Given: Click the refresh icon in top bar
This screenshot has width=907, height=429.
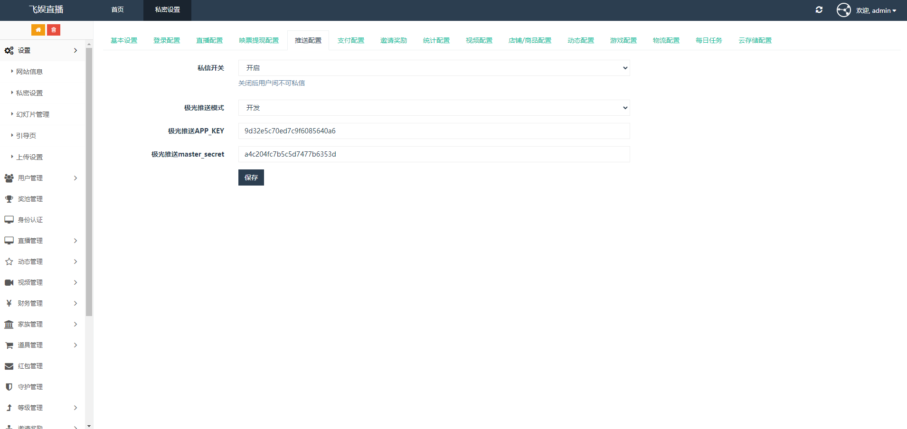Looking at the screenshot, I should point(819,10).
